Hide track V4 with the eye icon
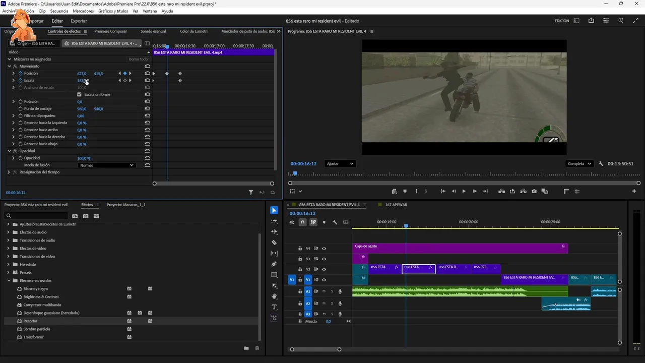The height and width of the screenshot is (363, 645). (324, 249)
